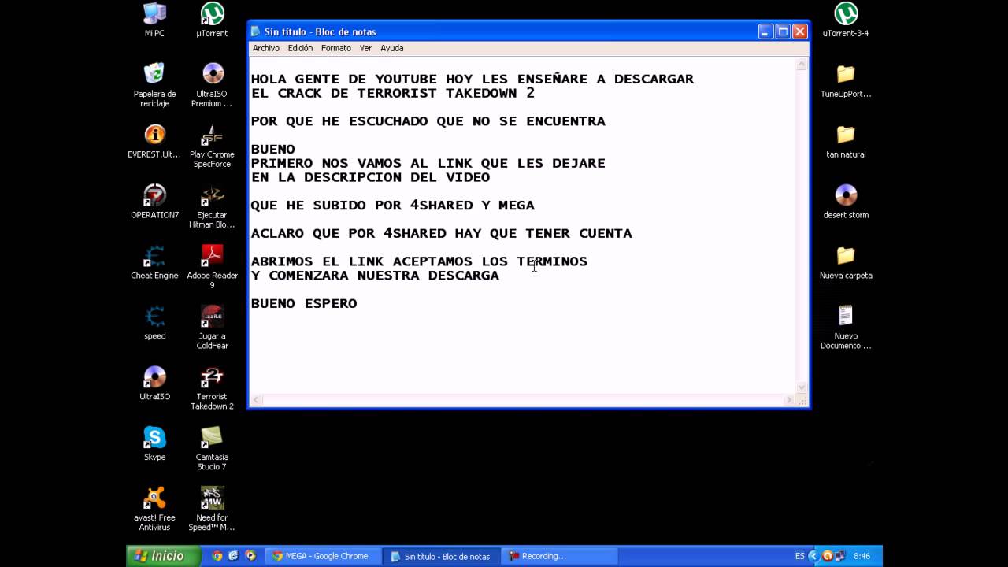Select Play Chrome SpecForce shortcut

tap(212, 145)
